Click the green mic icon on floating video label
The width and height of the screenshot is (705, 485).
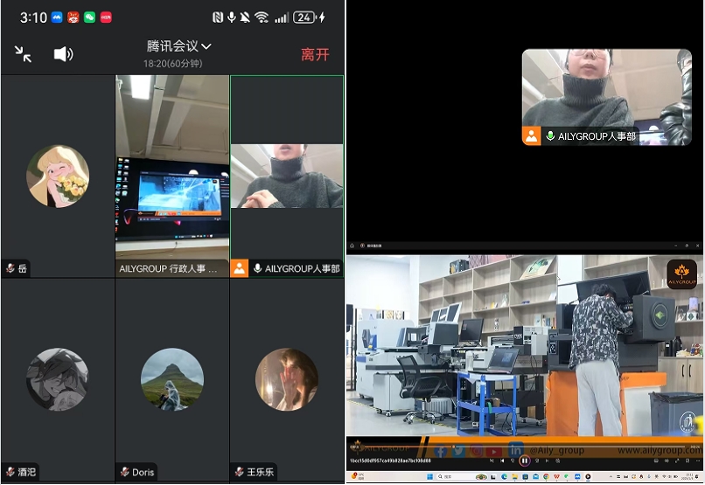(550, 136)
